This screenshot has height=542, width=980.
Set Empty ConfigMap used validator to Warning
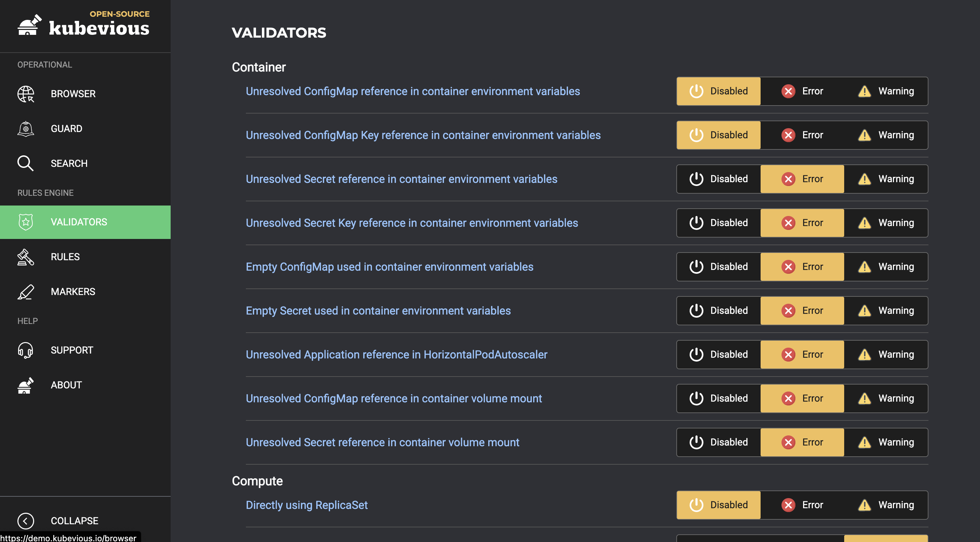pos(886,267)
